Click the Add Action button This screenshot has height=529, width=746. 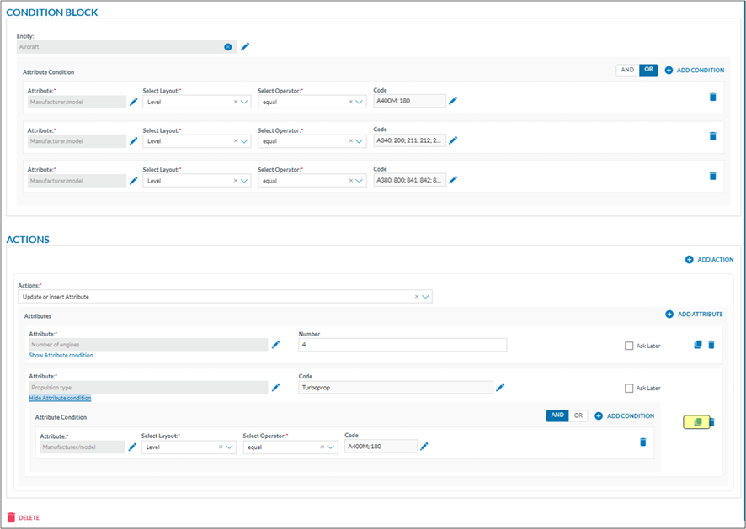pyautogui.click(x=709, y=260)
